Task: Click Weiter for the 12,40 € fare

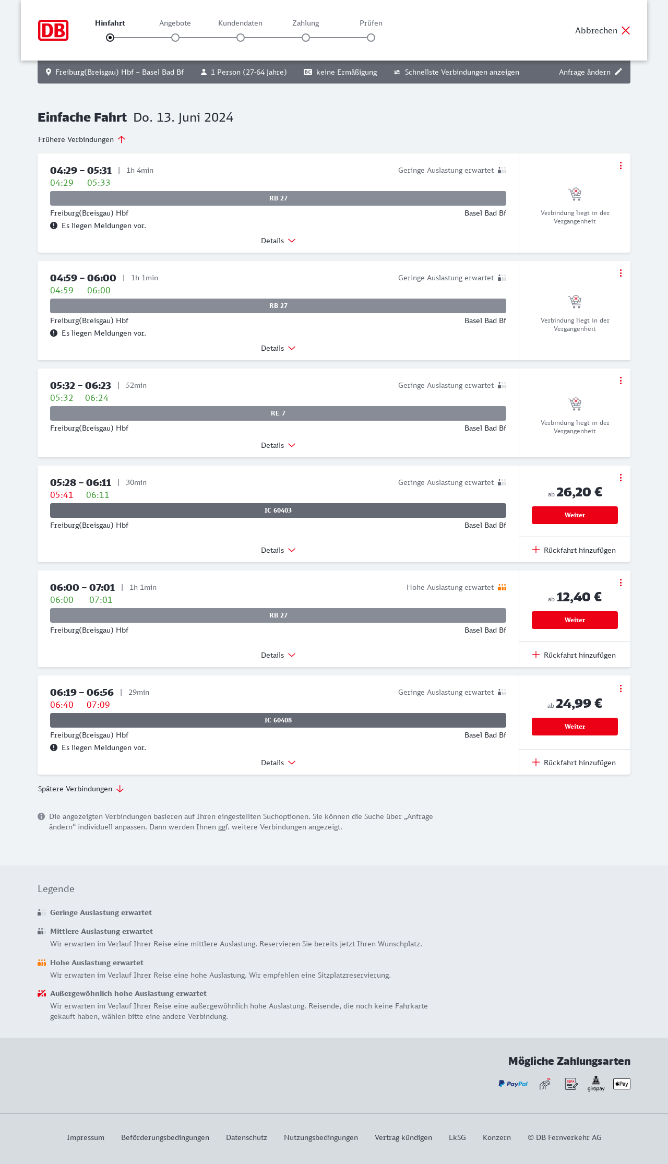Action: [575, 620]
